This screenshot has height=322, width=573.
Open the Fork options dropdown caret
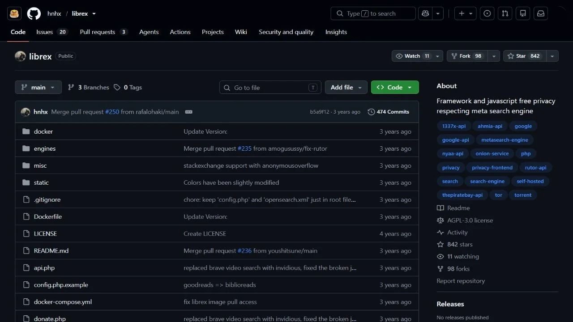click(x=494, y=56)
